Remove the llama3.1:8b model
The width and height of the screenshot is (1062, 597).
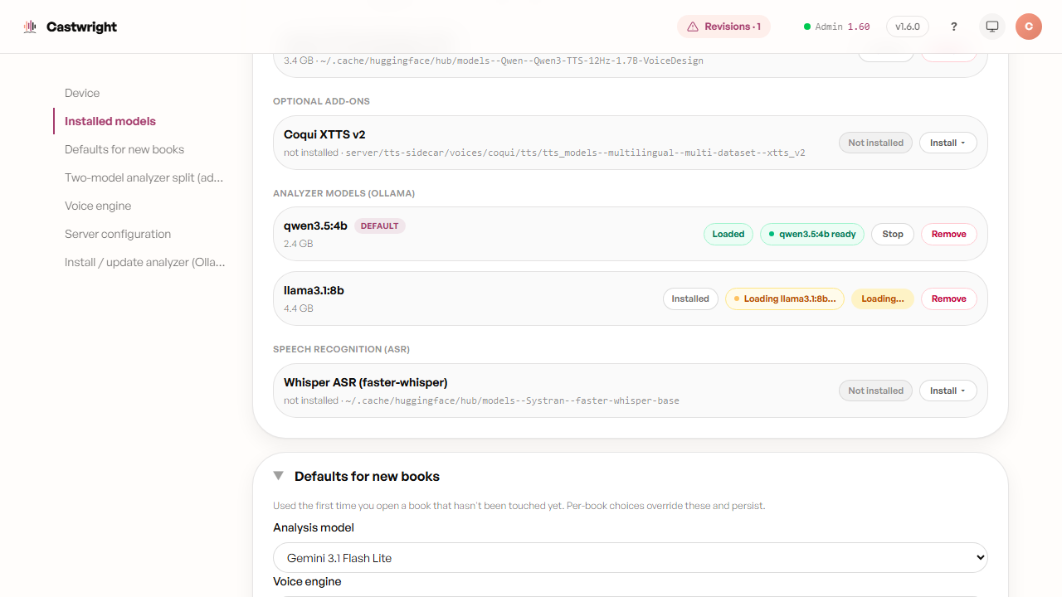coord(949,298)
